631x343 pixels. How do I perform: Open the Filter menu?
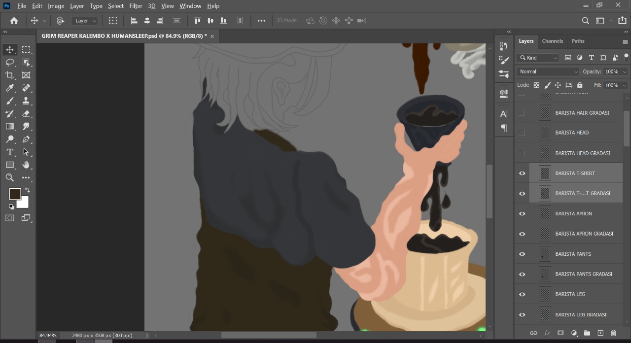pyautogui.click(x=136, y=6)
